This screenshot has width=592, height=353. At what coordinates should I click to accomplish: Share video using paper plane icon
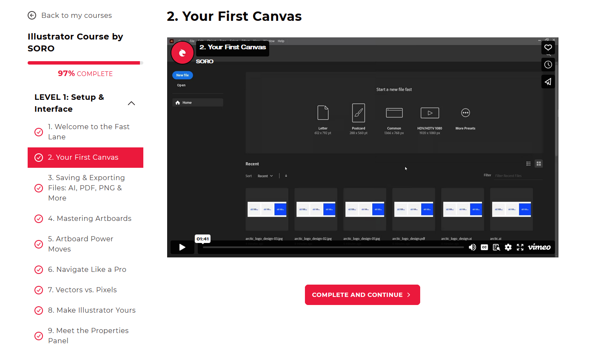[548, 82]
